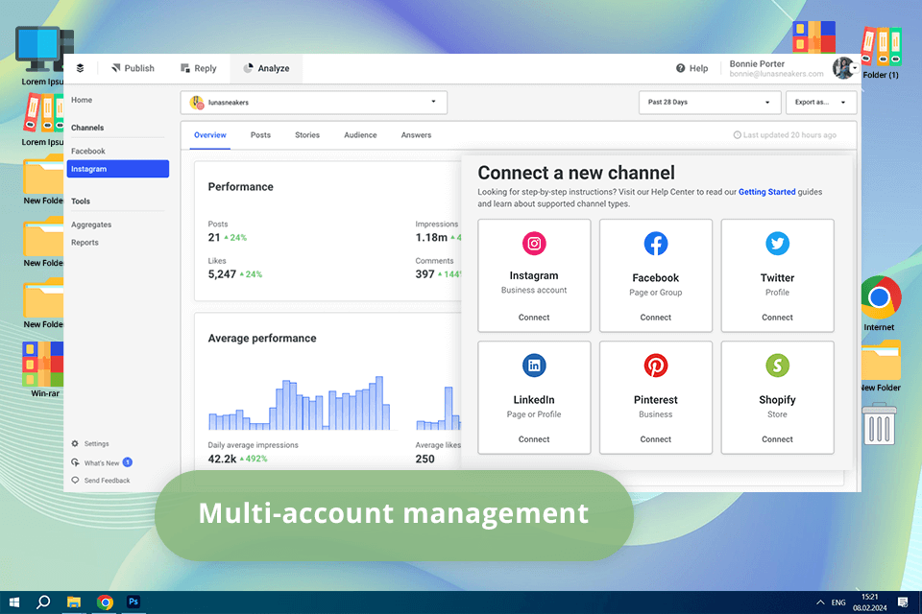
Task: Open the taskbar notification center icon
Action: [903, 602]
